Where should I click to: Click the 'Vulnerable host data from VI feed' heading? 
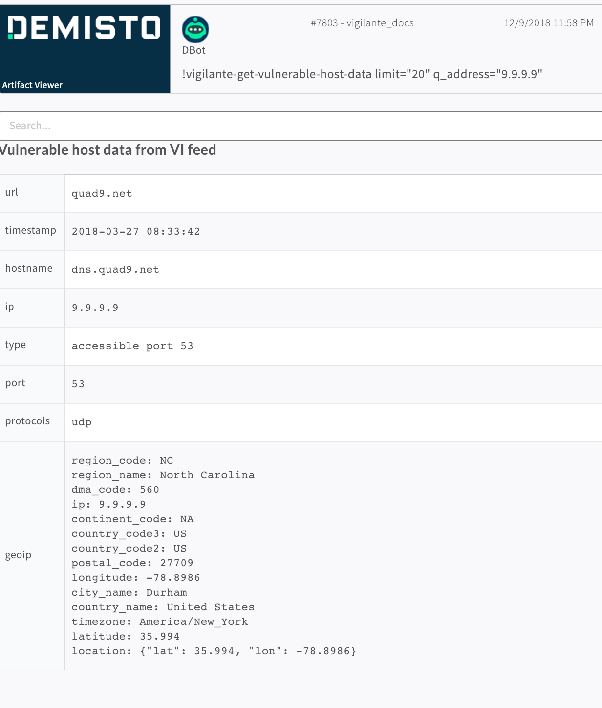[107, 150]
